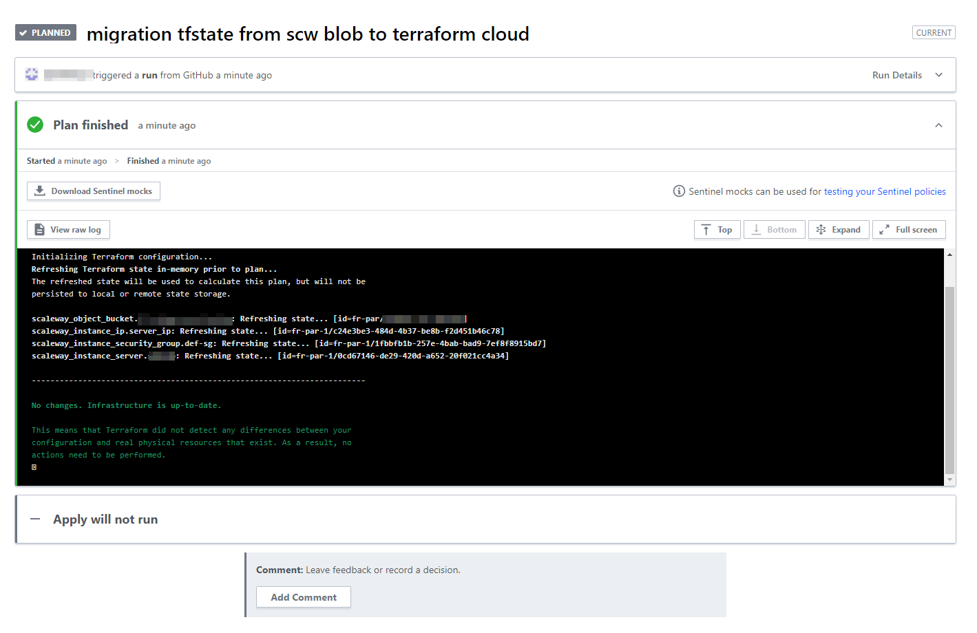Expand the log output view
977x633 pixels.
coord(839,230)
